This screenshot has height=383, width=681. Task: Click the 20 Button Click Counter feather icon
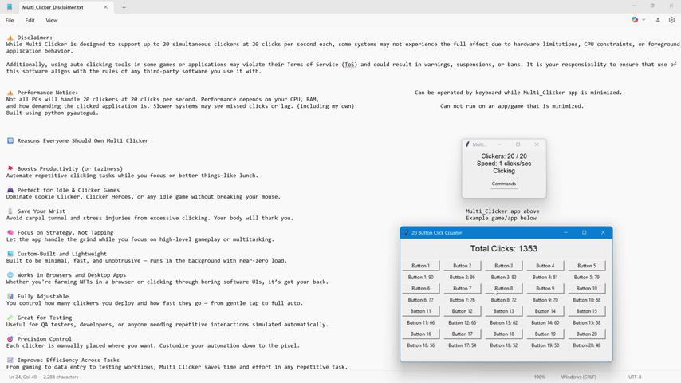tap(407, 232)
